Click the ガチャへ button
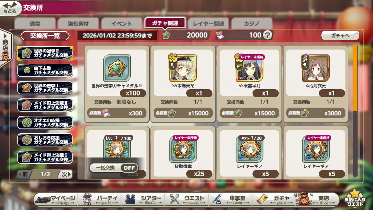The height and width of the screenshot is (210, 373). point(340,36)
